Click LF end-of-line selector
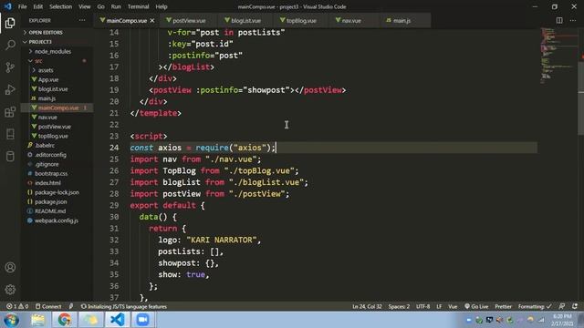 [439, 306]
